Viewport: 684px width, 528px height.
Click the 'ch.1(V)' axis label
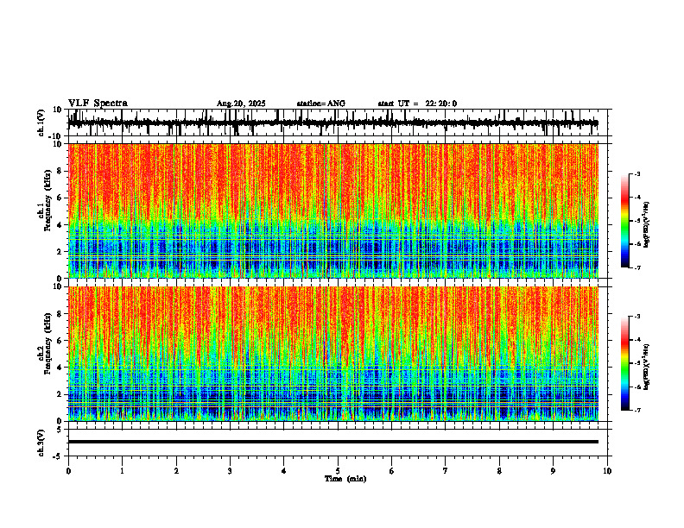(41, 123)
